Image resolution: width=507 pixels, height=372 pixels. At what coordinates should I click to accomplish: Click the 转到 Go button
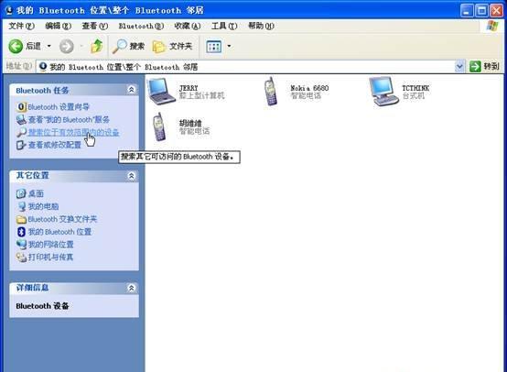pos(484,67)
